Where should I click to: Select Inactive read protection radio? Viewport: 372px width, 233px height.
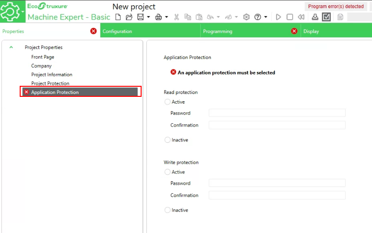click(x=168, y=140)
